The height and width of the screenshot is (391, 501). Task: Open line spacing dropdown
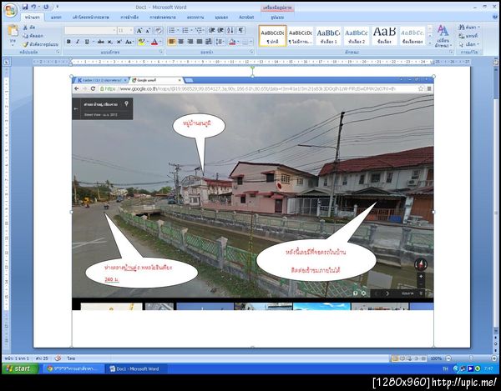(220, 42)
